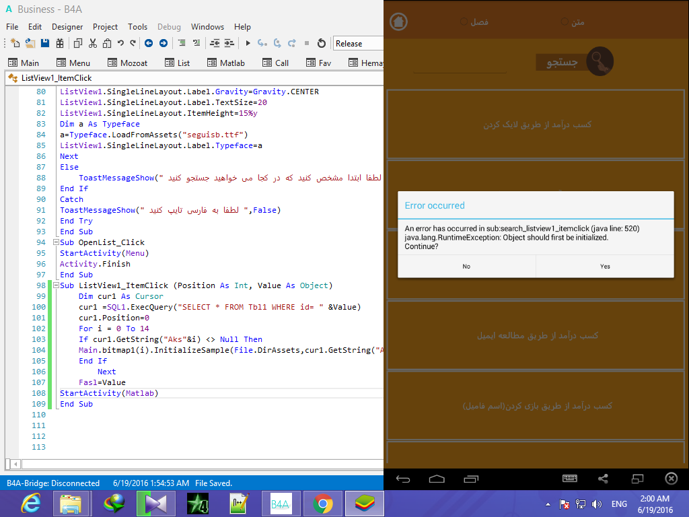The height and width of the screenshot is (517, 689).
Task: Collapse the ListView1_ItemClick sub
Action: tap(56, 285)
